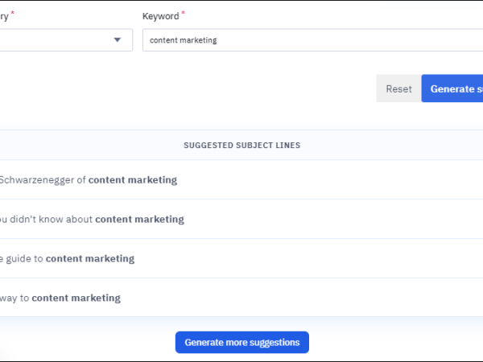Click bold "content marketing" in Schwarzenegger line
Screen dimensions: 483x362
[132, 180]
